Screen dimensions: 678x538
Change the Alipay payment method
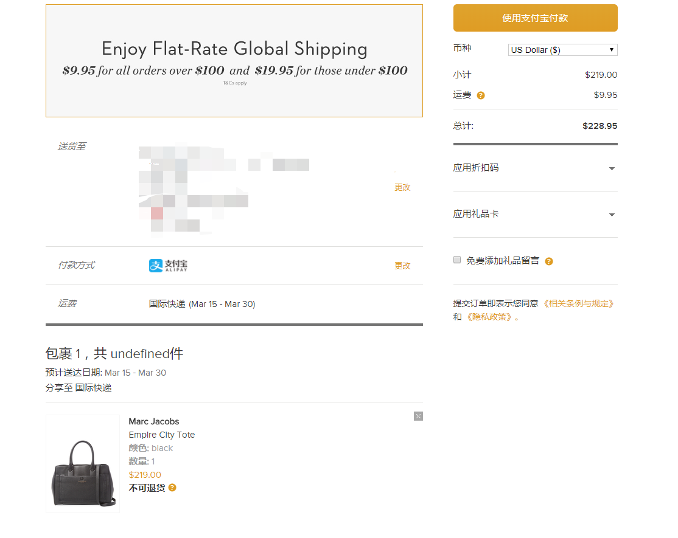(402, 266)
